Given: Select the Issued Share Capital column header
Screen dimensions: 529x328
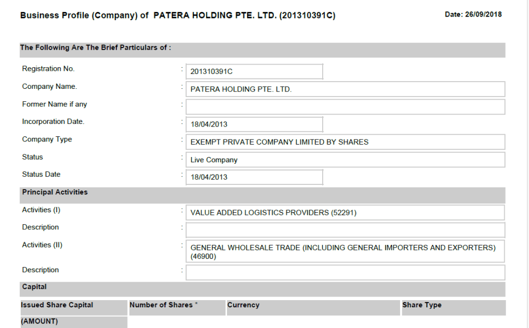Looking at the screenshot, I should point(57,305).
